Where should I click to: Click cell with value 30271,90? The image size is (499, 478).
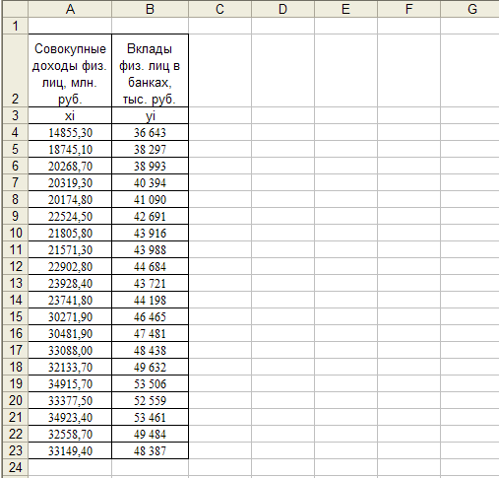pyautogui.click(x=70, y=316)
